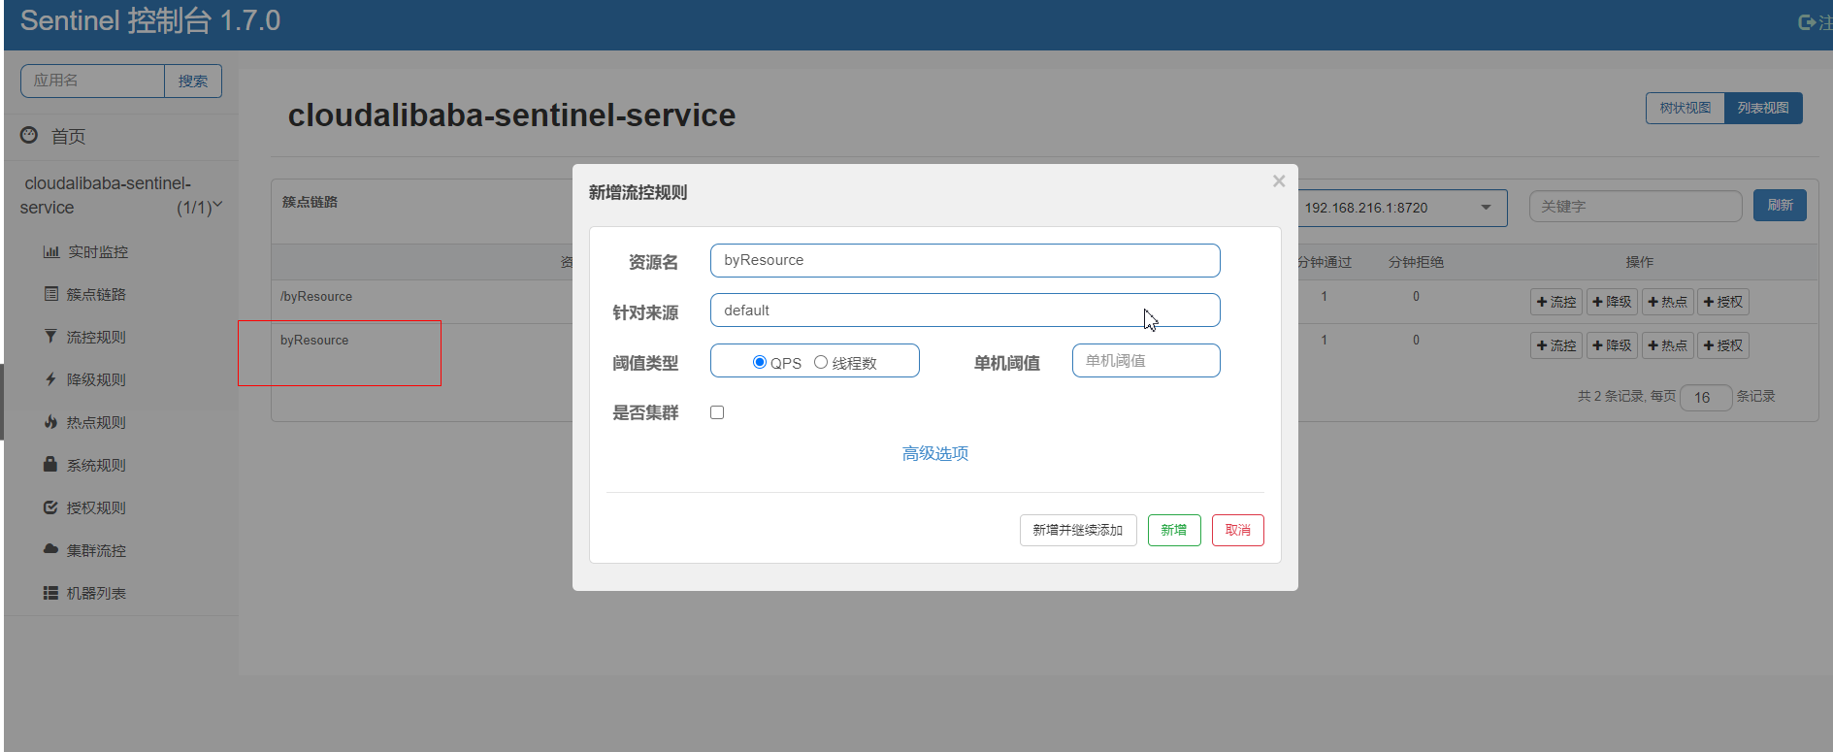Click the check-square icon for 授权规则
This screenshot has height=752, width=1833.
pos(50,507)
